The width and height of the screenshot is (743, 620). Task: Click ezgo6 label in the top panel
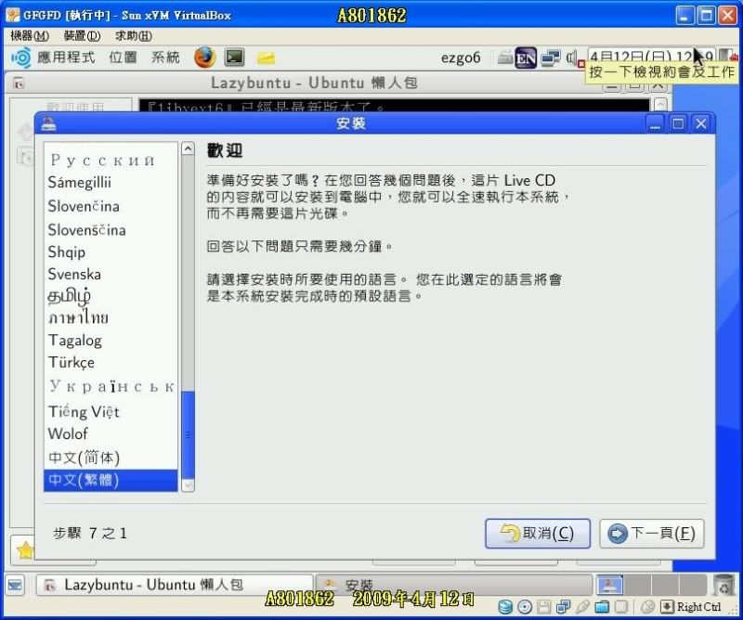click(461, 58)
